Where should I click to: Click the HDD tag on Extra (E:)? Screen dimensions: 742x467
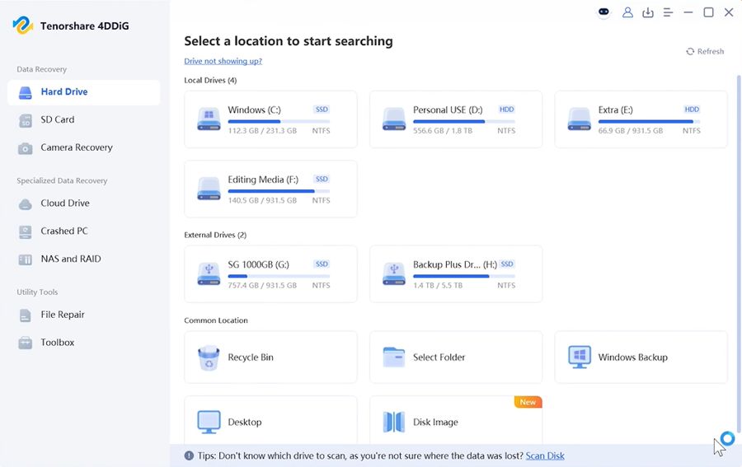692,110
